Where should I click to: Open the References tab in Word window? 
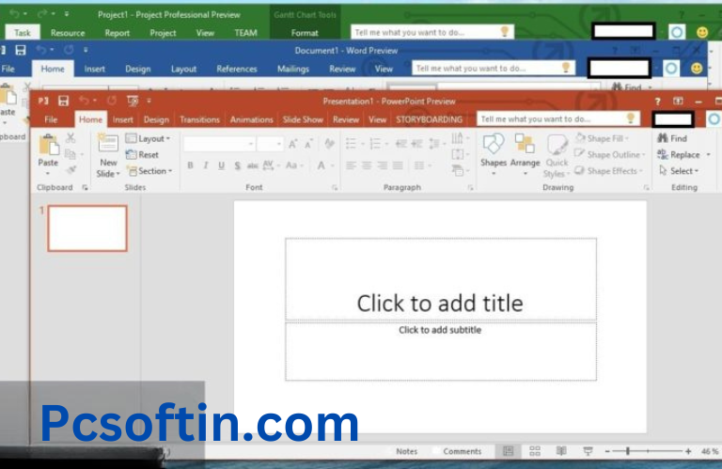237,69
